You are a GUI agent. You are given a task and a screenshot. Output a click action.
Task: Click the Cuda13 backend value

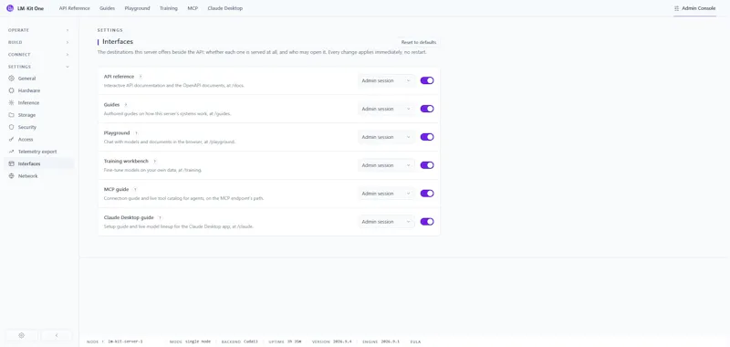[250, 342]
